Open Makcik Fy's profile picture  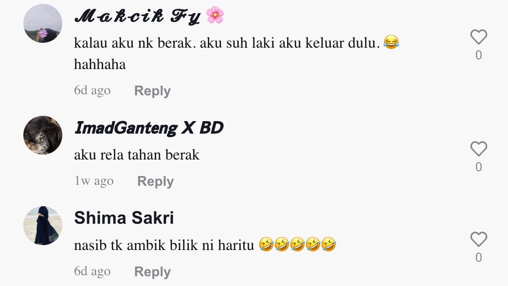(43, 23)
